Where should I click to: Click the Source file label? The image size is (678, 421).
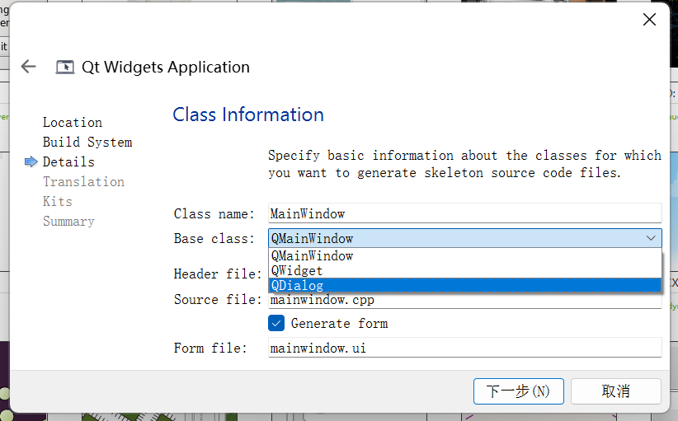click(218, 299)
